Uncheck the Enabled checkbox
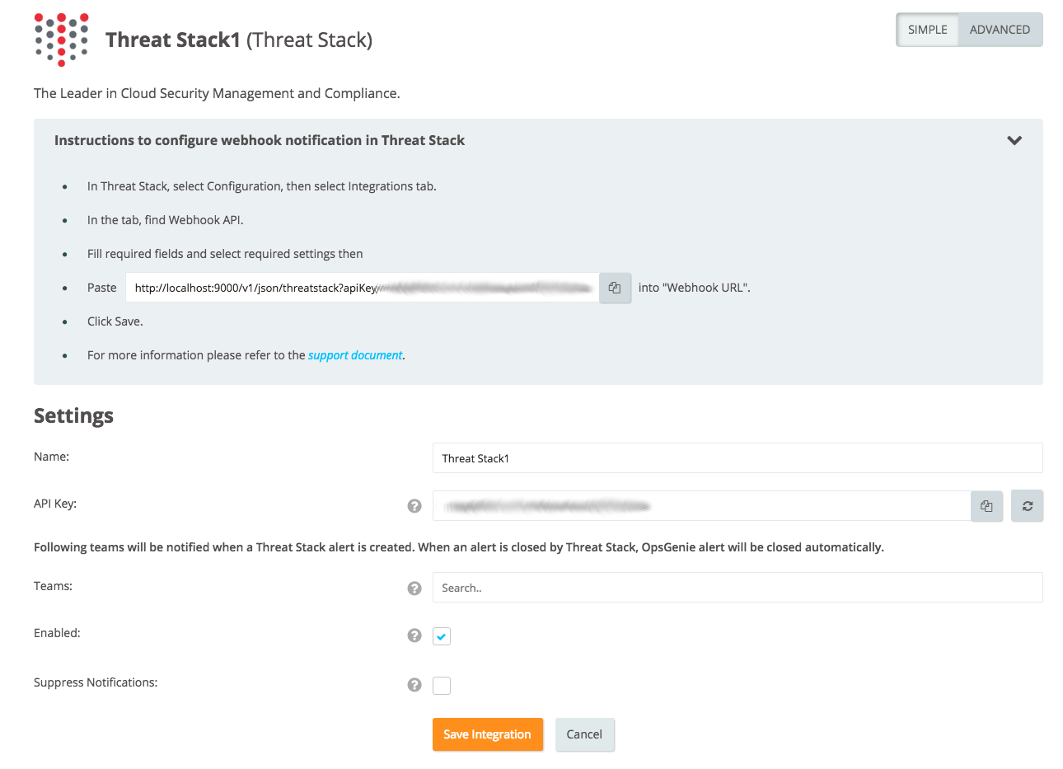The image size is (1063, 769). click(442, 636)
